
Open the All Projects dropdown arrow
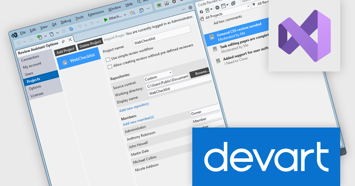248,6
